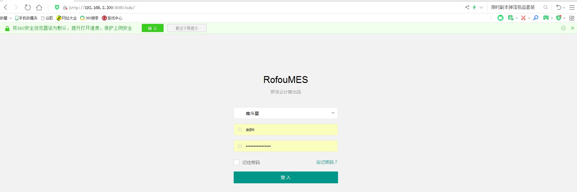Expand the 收藏 favorites dropdown arrow
577x192 pixels.
pos(11,18)
